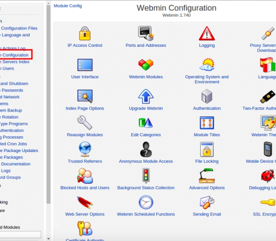Image resolution: width=276 pixels, height=241 pixels.
Task: Click the Webmin Modules text link
Action: [146, 77]
